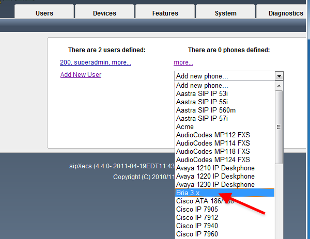Click the phone list scrollbar up arrow
Image resolution: width=310 pixels, height=239 pixels.
[x=279, y=86]
